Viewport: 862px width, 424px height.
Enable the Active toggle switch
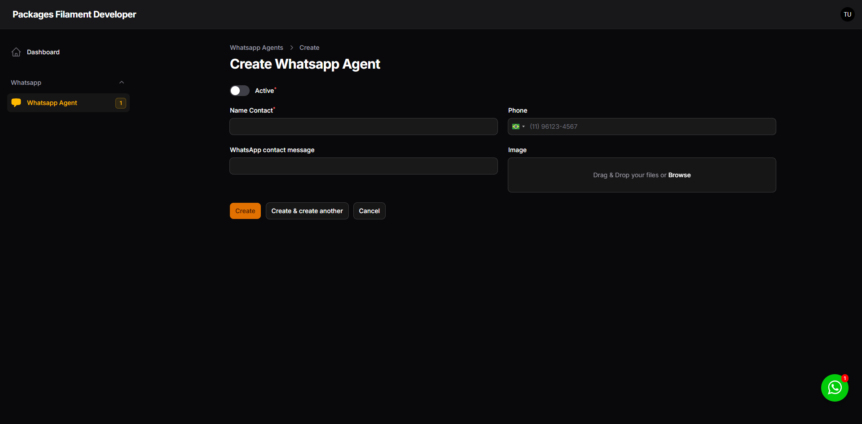239,90
